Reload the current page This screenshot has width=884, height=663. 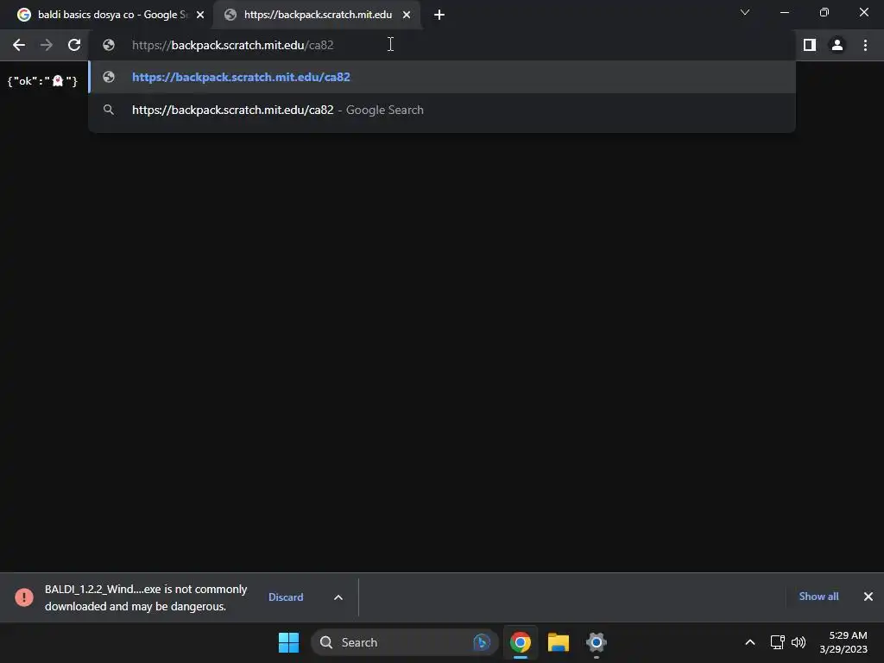(74, 45)
